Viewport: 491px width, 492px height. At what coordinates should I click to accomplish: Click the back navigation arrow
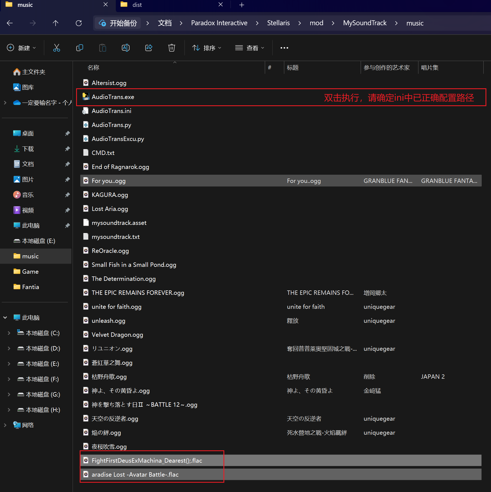10,23
